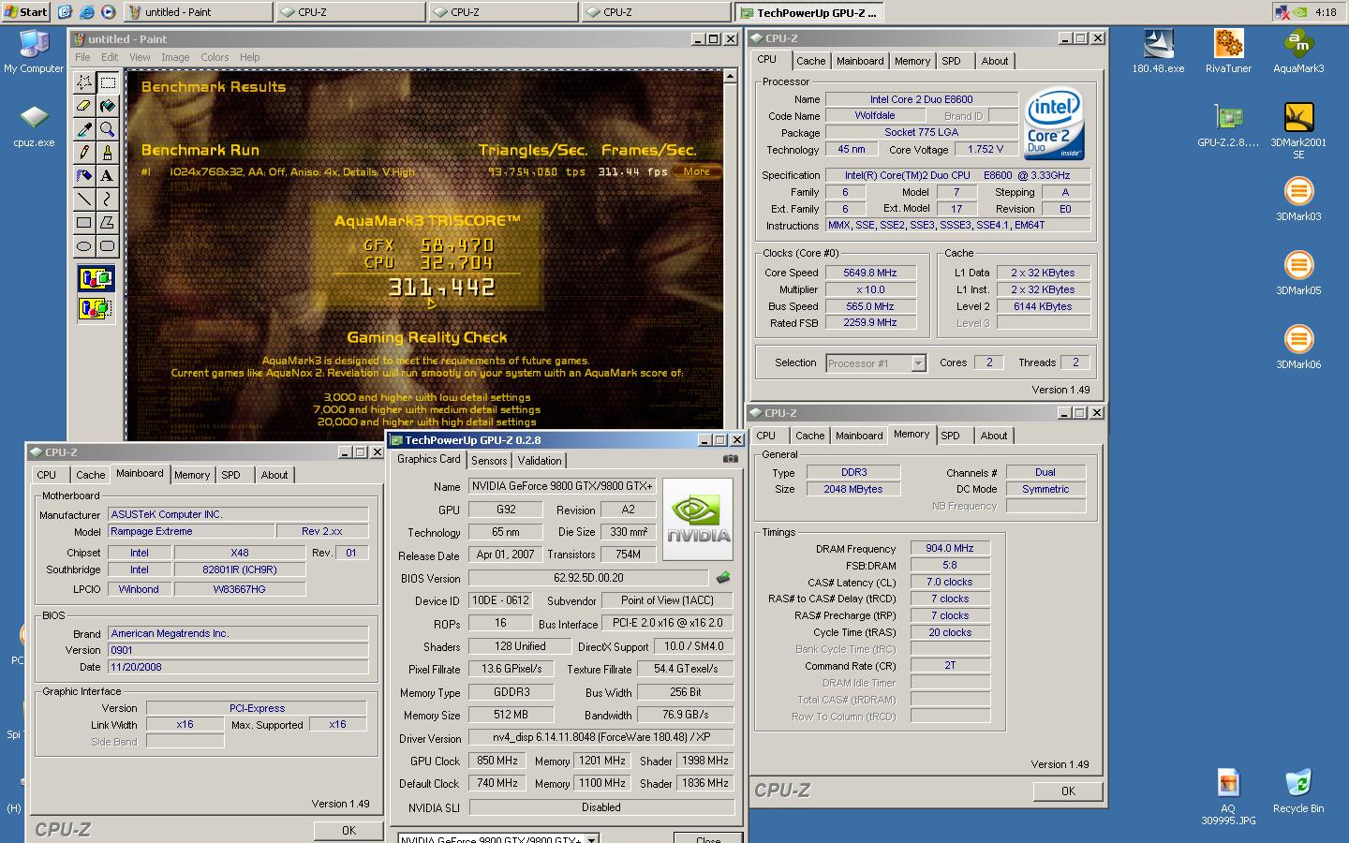
Task: Click the GPU-Z screenshot camera icon
Action: (x=730, y=459)
